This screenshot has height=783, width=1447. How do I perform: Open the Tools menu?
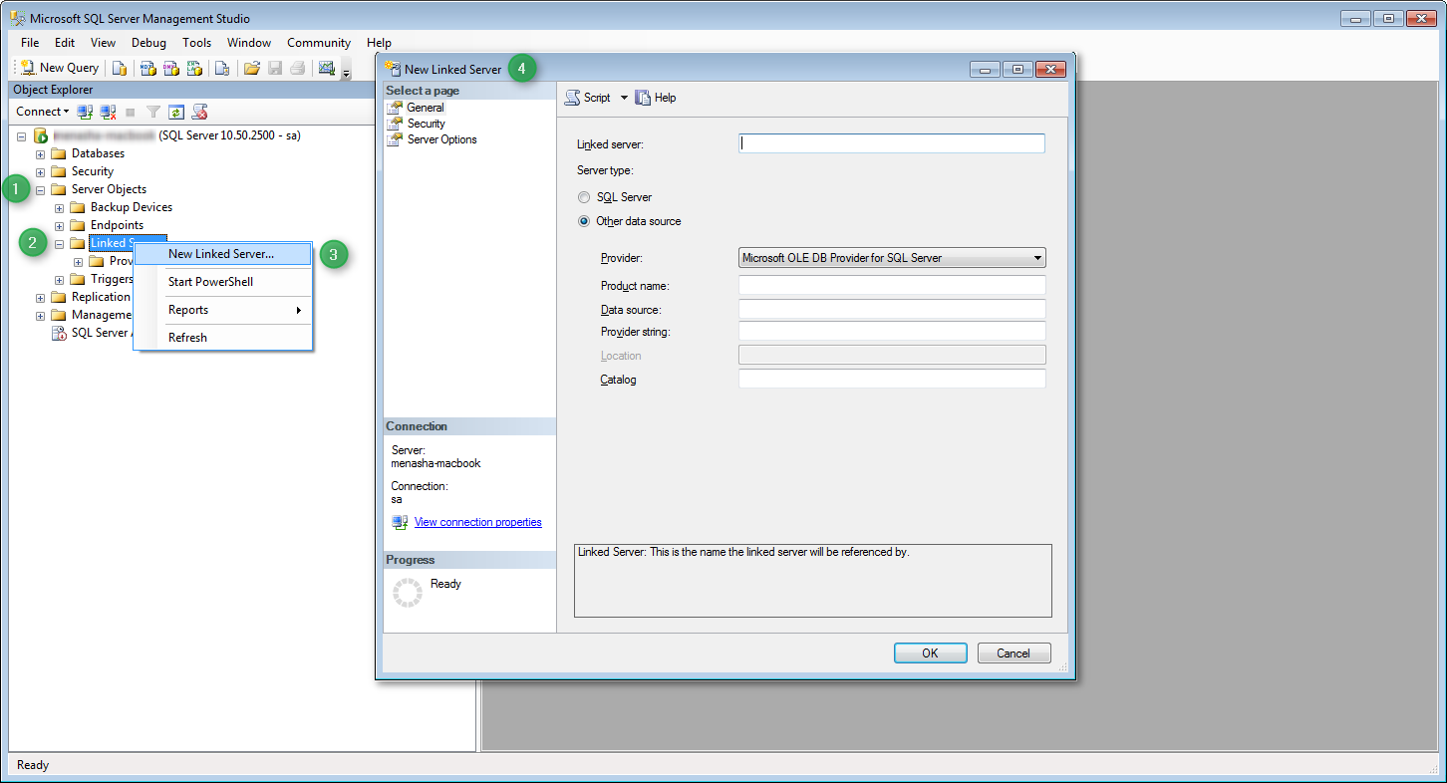(197, 43)
